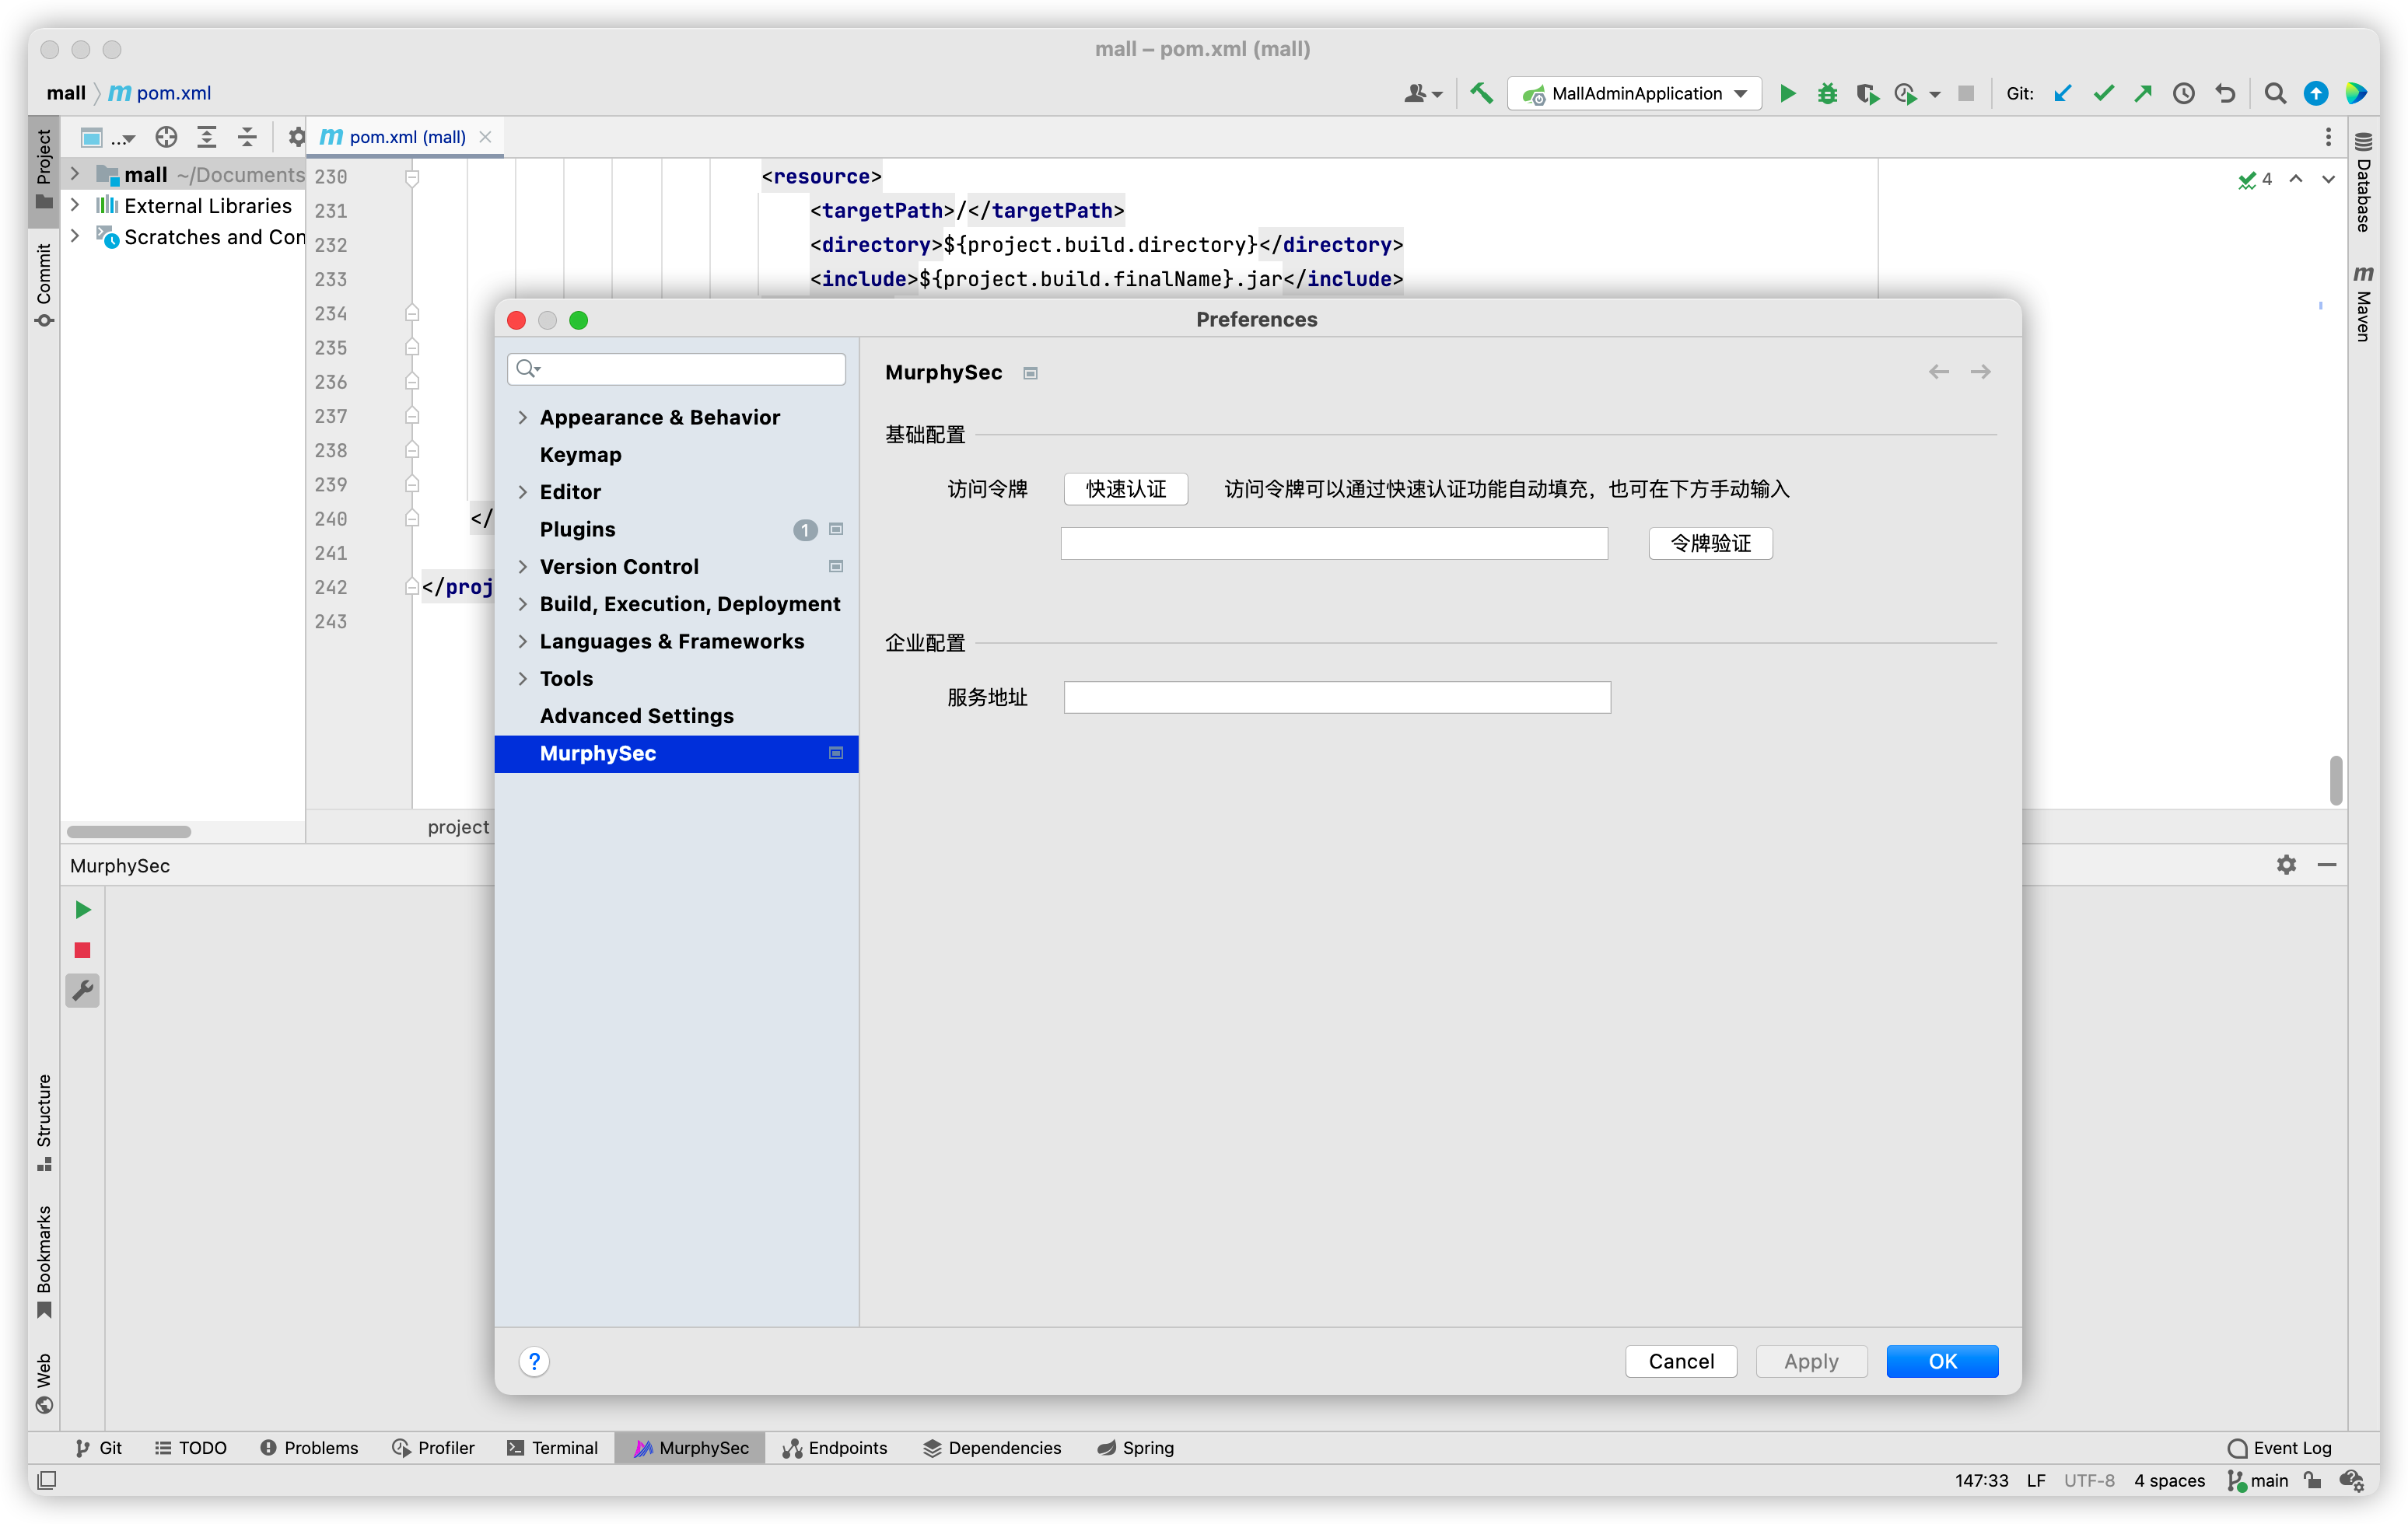Click the 快速认证 quick auth button
Image resolution: width=2408 pixels, height=1524 pixels.
tap(1126, 488)
